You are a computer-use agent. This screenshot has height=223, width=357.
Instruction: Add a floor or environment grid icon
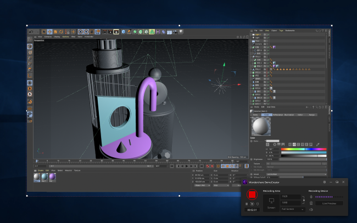(x=169, y=32)
